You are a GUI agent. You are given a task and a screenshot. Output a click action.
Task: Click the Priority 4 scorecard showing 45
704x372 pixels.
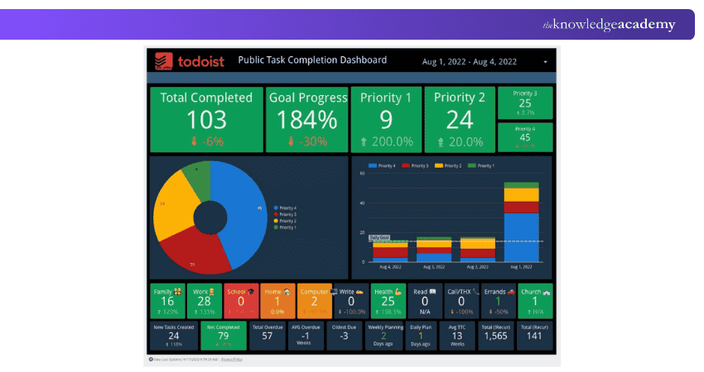(x=525, y=137)
